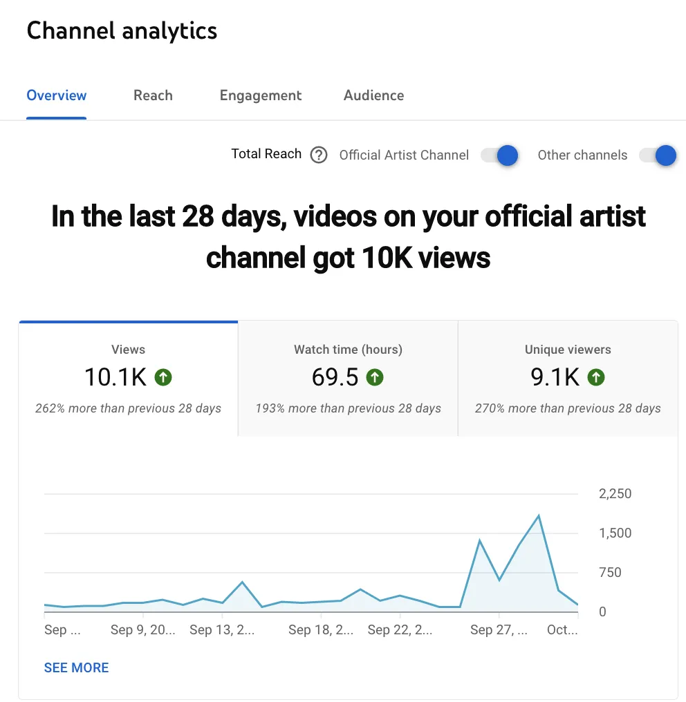Click the Sep 13 date label on chart axis
The height and width of the screenshot is (702, 686).
[222, 629]
